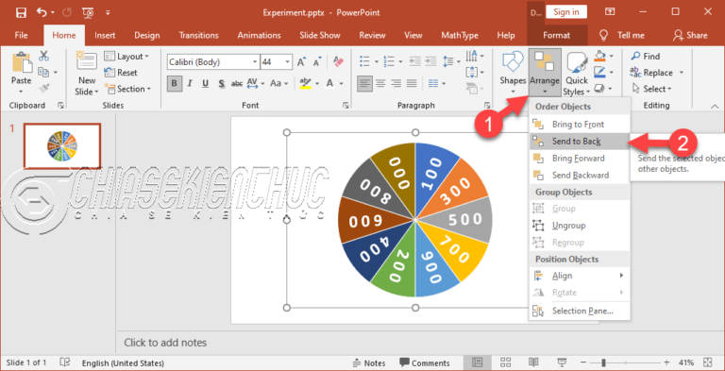Open Slide Sorter view icon
The width and height of the screenshot is (725, 371).
pyautogui.click(x=505, y=363)
